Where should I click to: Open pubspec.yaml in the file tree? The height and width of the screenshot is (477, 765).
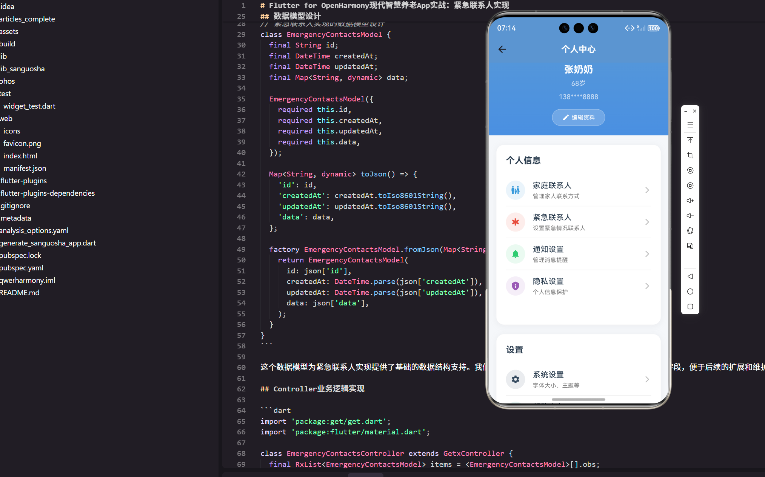(22, 268)
